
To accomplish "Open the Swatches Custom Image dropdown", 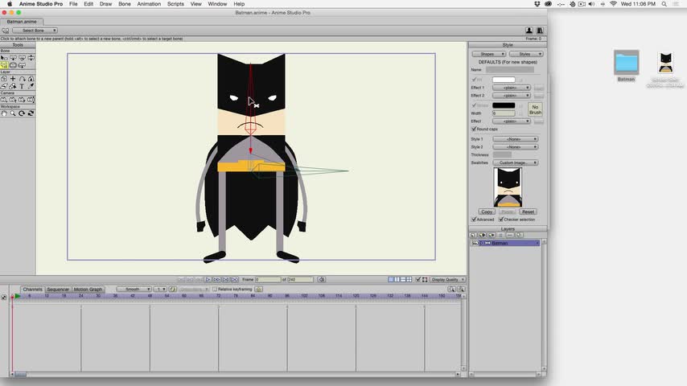I will (x=515, y=162).
